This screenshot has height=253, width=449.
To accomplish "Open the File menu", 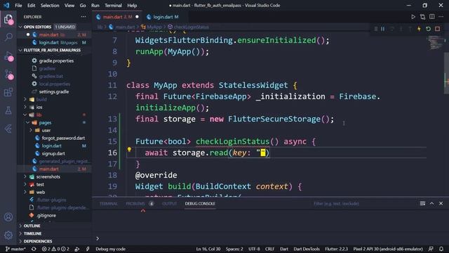I will point(18,6).
